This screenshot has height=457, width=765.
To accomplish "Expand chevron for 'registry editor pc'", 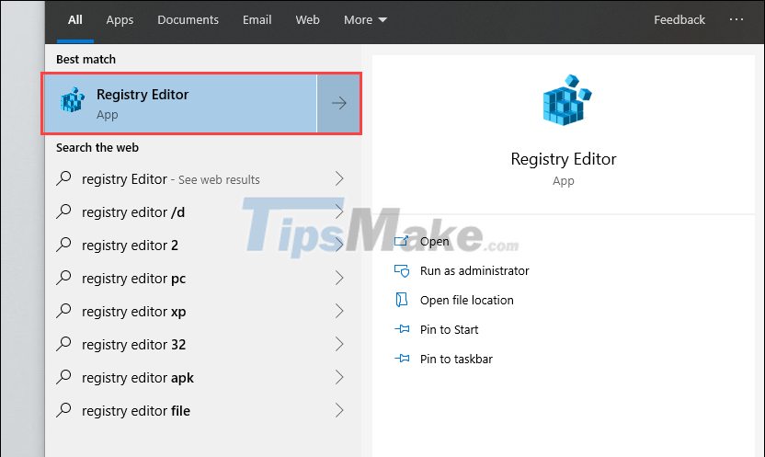I will (x=339, y=278).
